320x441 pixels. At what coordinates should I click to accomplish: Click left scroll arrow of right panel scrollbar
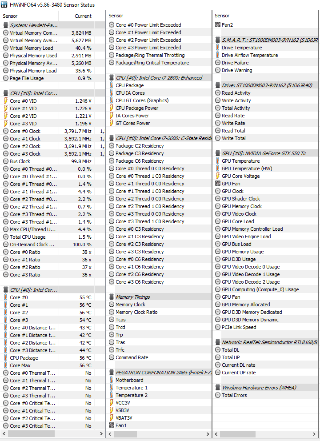(x=216, y=434)
